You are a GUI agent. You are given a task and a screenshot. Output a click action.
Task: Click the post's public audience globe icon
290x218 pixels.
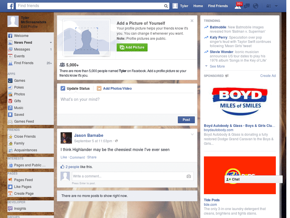(x=116, y=141)
